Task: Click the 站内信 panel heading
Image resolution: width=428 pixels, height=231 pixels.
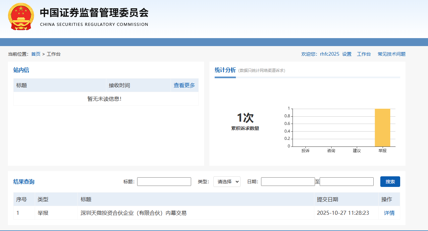Action: [x=21, y=70]
